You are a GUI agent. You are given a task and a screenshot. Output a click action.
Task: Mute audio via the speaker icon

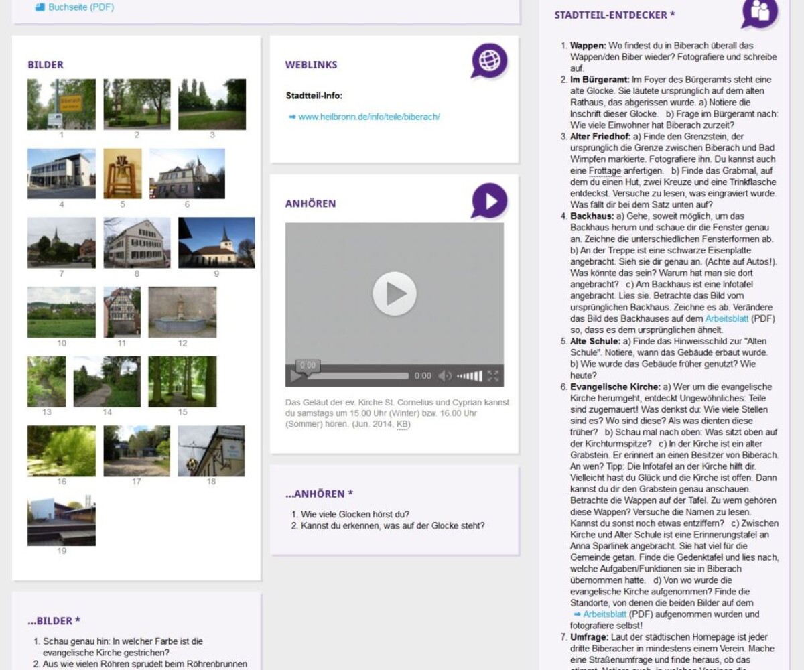pos(445,376)
